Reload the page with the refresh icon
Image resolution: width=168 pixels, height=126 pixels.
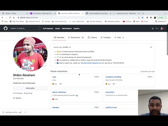pos(10,18)
